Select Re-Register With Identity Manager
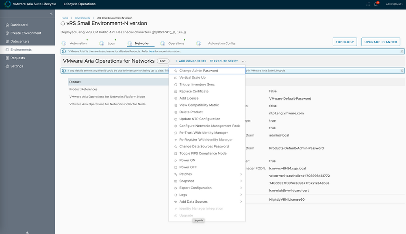Image resolution: width=406 pixels, height=234 pixels. coord(207,139)
